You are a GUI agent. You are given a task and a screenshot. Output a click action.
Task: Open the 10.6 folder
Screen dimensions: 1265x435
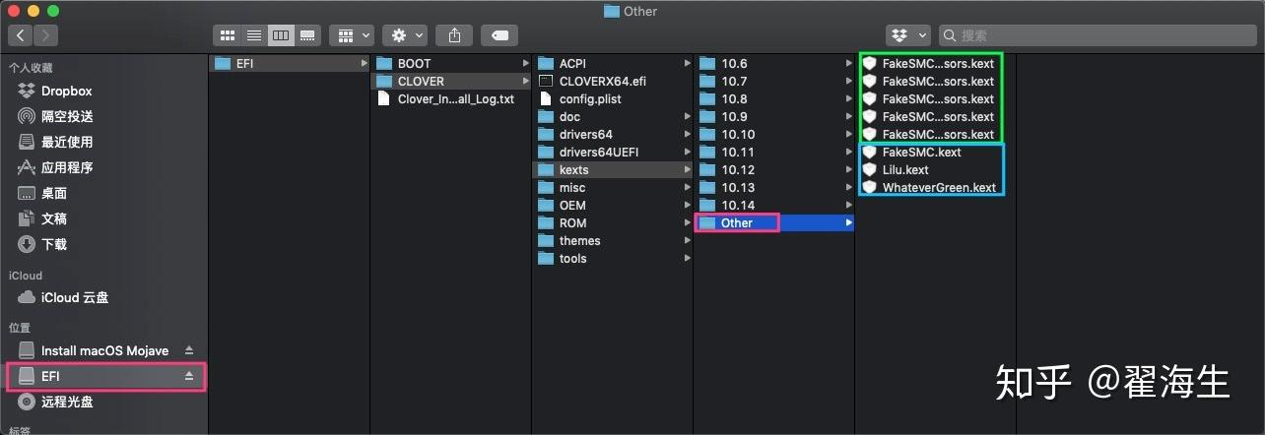point(773,64)
